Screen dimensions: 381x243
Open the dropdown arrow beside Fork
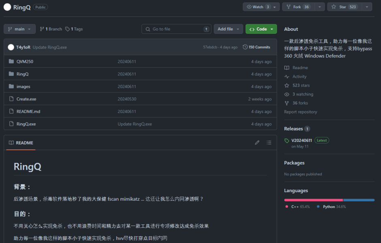(319, 7)
